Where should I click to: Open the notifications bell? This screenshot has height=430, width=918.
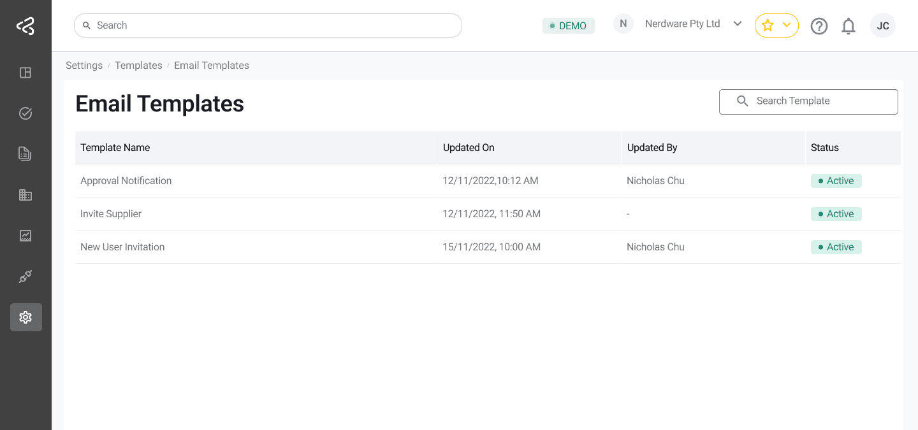(849, 25)
